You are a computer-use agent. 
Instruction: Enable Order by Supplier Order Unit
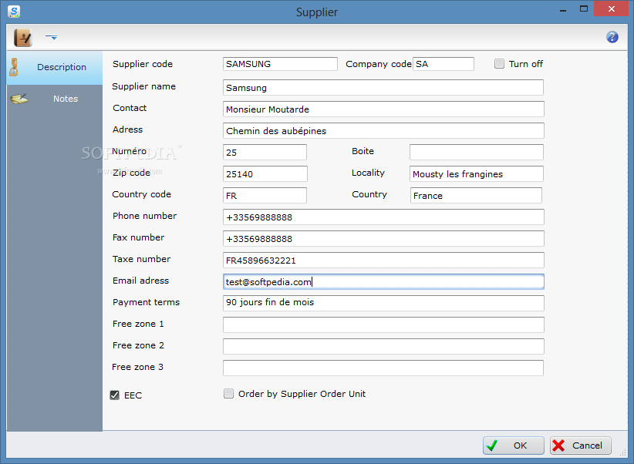(x=228, y=394)
